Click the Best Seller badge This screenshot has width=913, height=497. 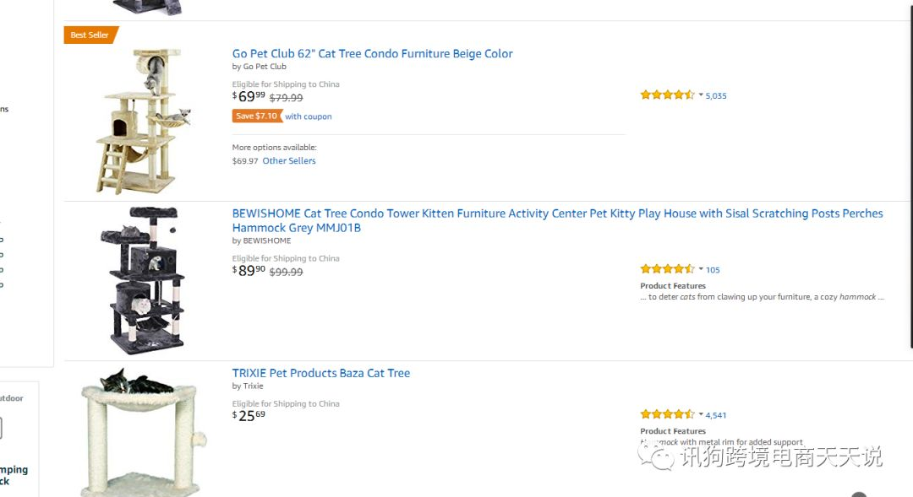point(90,35)
